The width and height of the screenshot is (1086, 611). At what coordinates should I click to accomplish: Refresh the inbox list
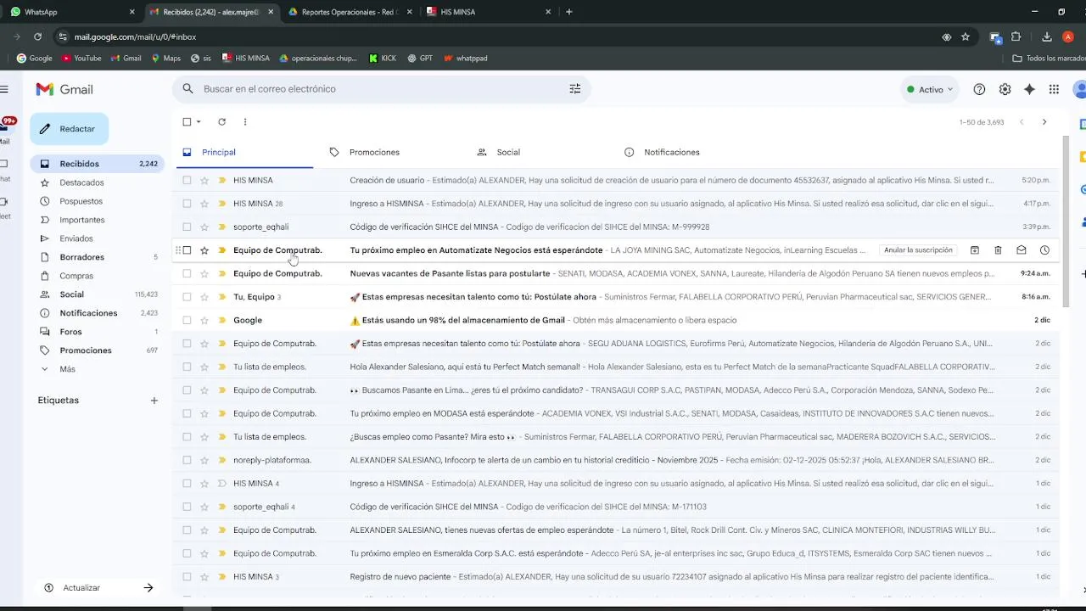(x=221, y=121)
